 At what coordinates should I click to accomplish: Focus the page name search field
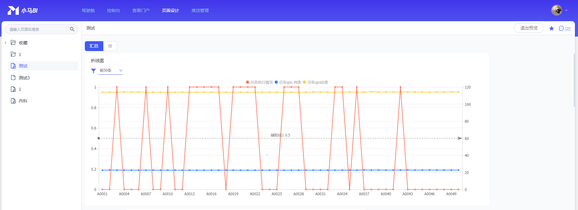point(37,29)
